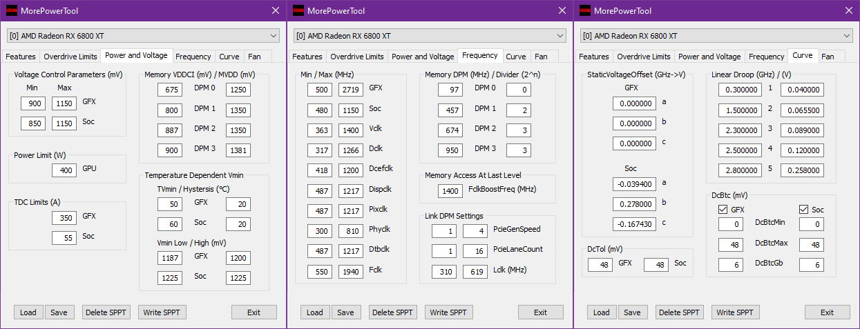
Task: Click Phyclk max field 810
Action: (x=351, y=231)
